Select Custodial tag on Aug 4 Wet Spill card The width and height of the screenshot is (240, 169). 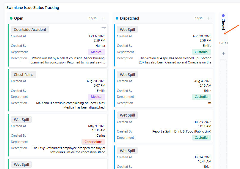coord(201,97)
